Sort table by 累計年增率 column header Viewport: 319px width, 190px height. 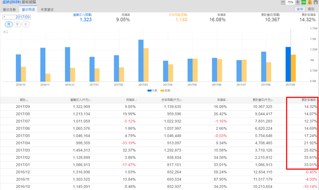pos(309,100)
